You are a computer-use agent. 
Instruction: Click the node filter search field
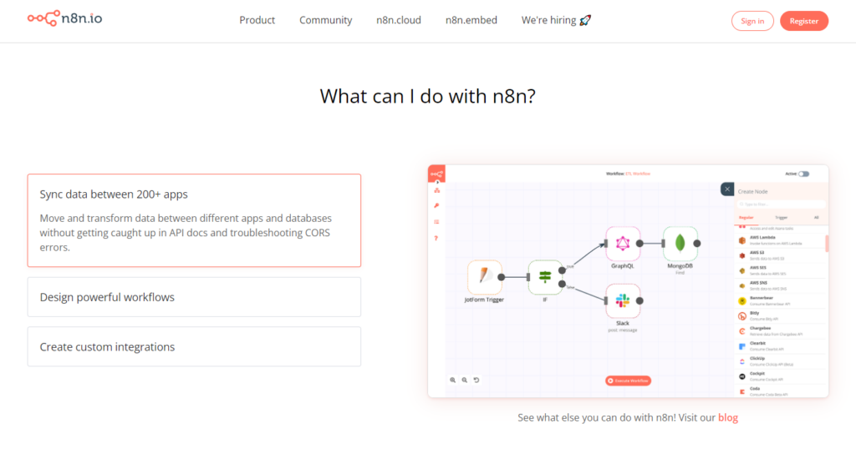tap(781, 204)
